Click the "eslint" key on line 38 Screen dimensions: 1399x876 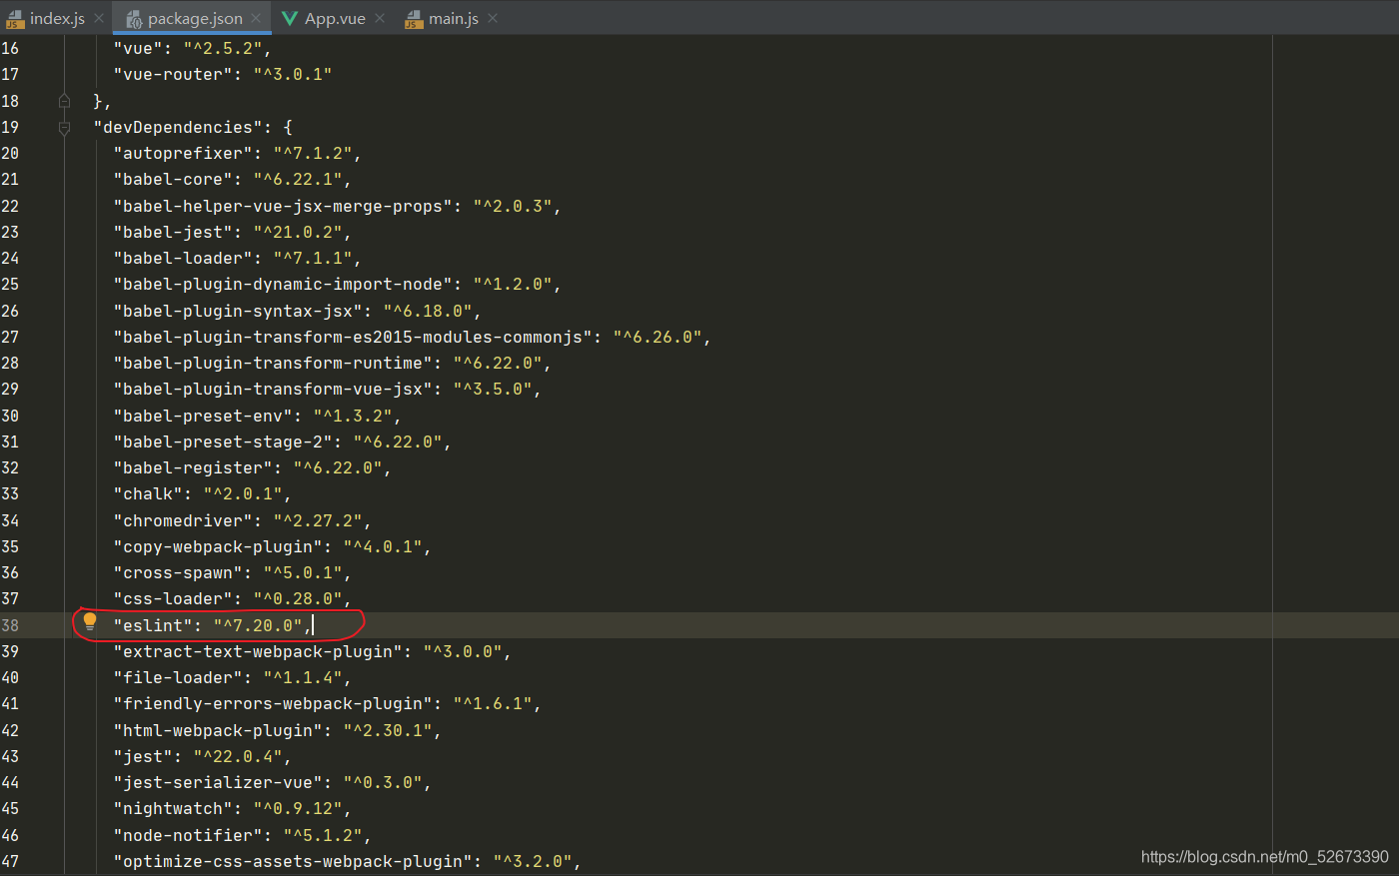[x=153, y=625]
